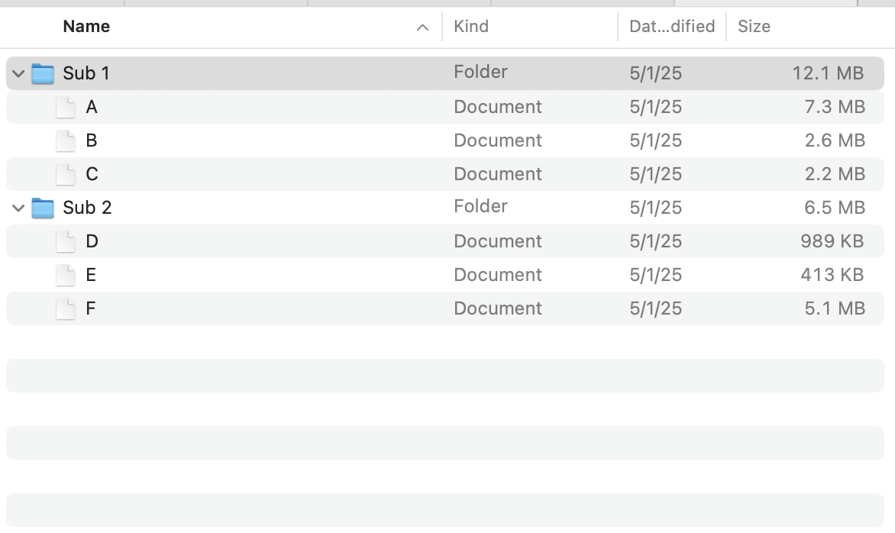The image size is (895, 533).
Task: Click the Sub 1 folder icon
Action: point(43,73)
